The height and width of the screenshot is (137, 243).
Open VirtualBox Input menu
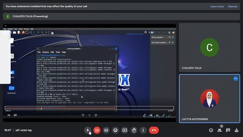(21, 29)
